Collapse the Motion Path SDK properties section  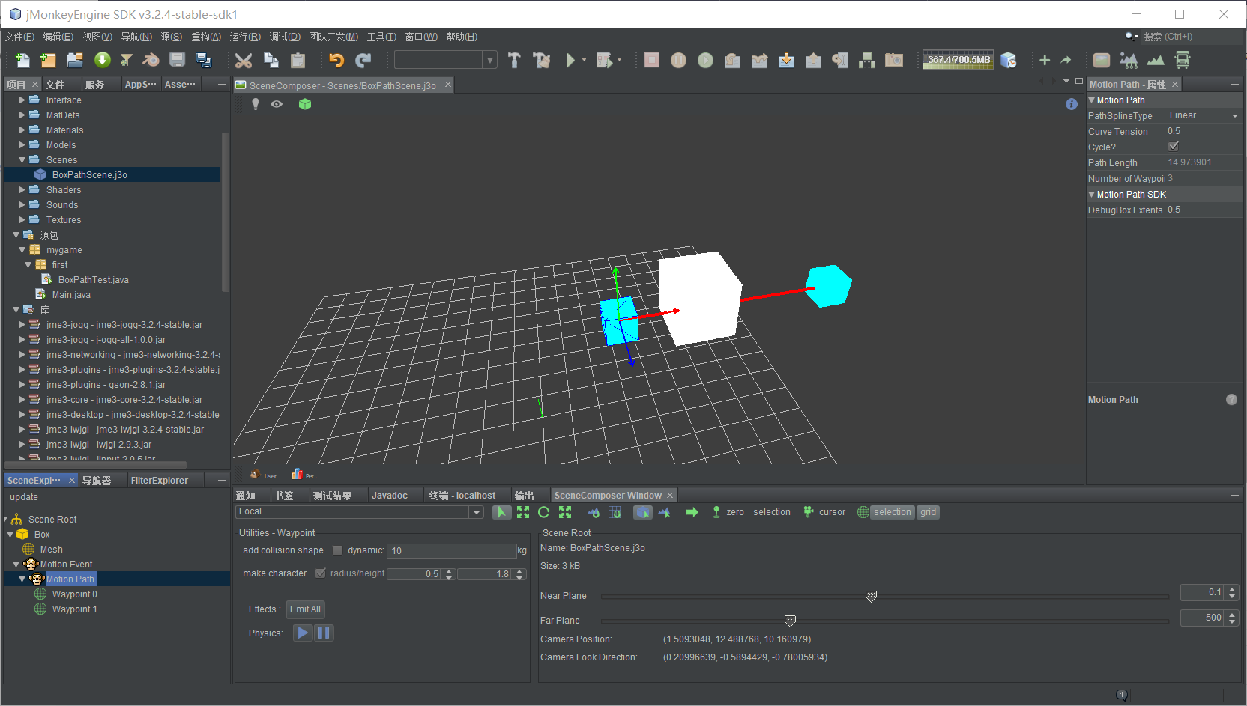1092,195
